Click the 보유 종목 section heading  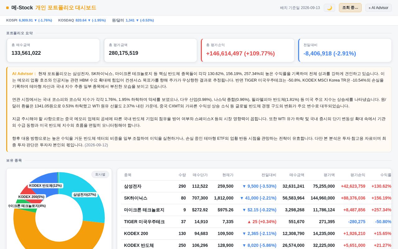[14, 161]
